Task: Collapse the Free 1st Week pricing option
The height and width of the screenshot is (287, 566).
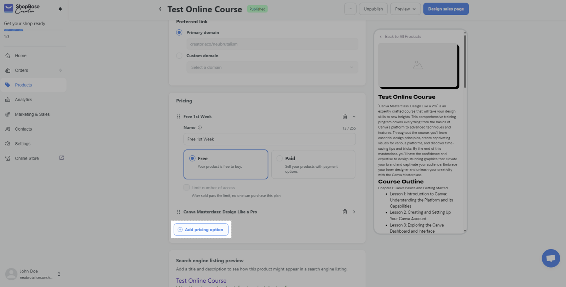Action: 354,116
